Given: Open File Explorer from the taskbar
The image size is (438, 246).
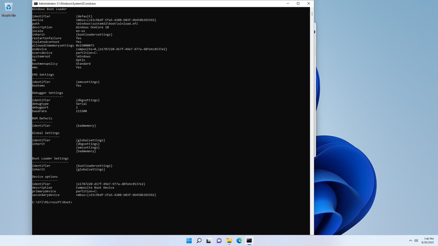Looking at the screenshot, I should [229, 241].
